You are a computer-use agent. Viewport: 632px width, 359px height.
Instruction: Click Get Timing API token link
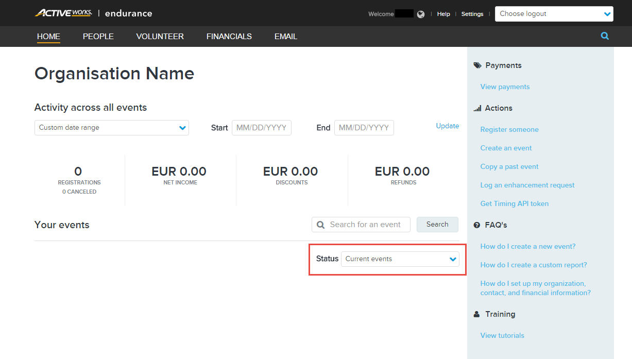coord(515,204)
